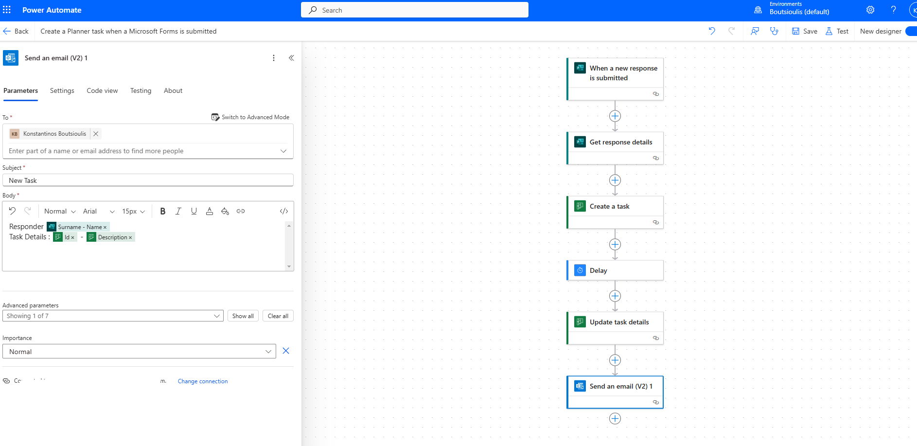
Task: Select the Delay action card
Action: click(615, 270)
